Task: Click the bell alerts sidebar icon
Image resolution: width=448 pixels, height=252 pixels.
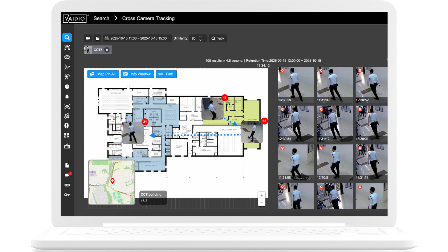Action: 67,96
